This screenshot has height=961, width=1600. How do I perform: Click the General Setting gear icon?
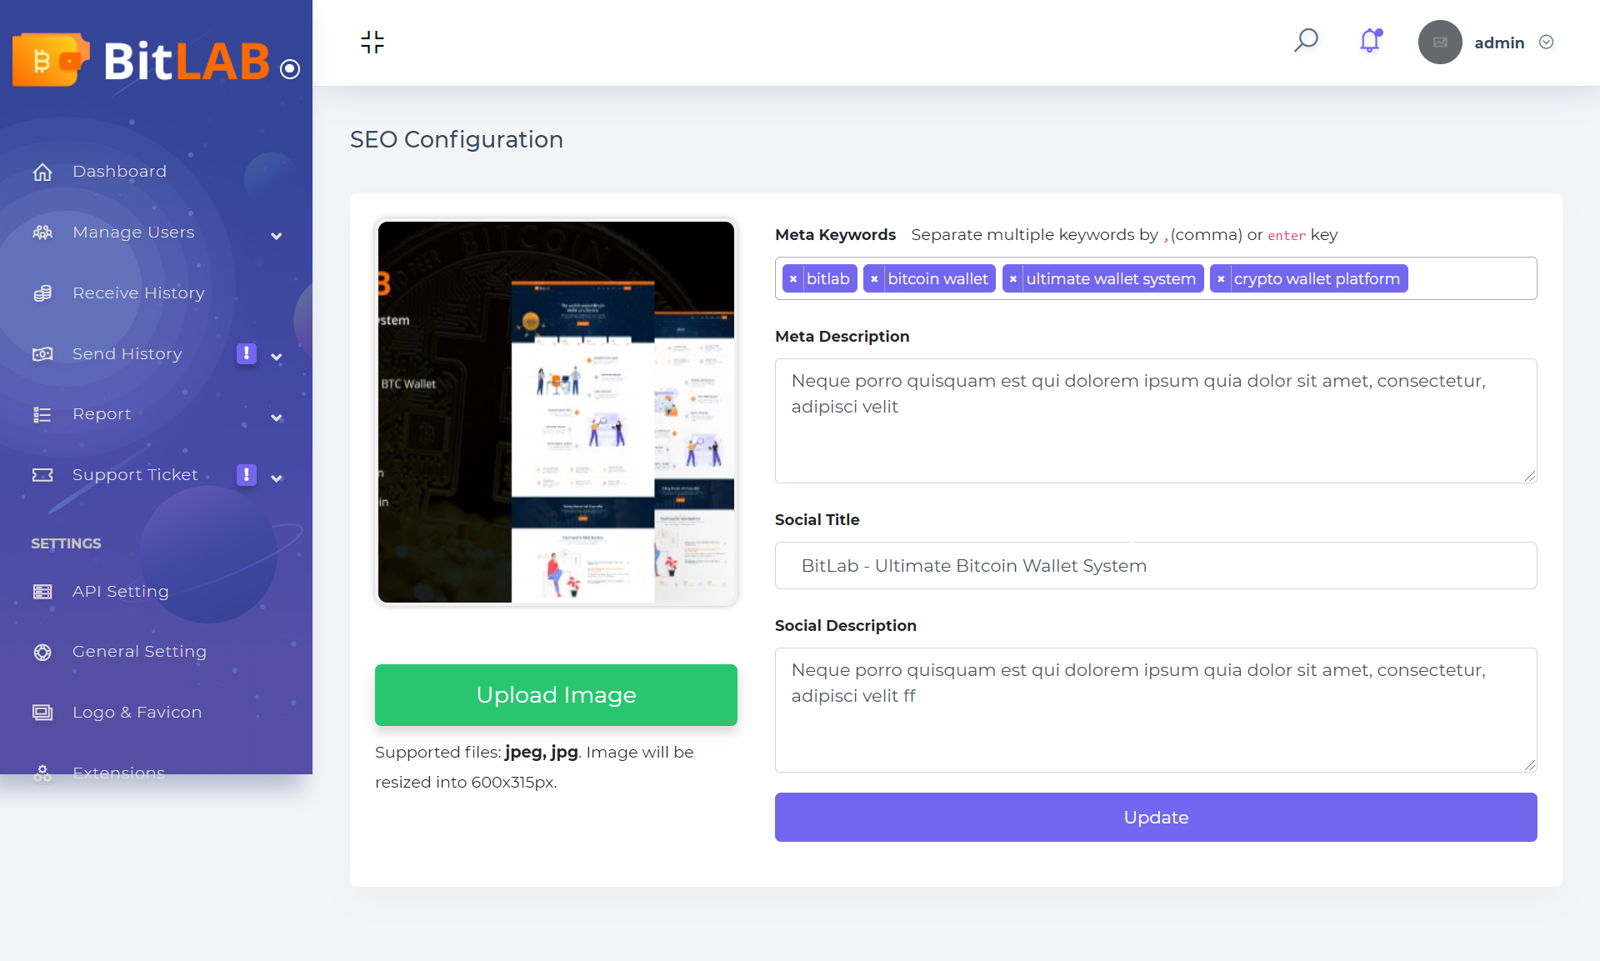coord(42,652)
